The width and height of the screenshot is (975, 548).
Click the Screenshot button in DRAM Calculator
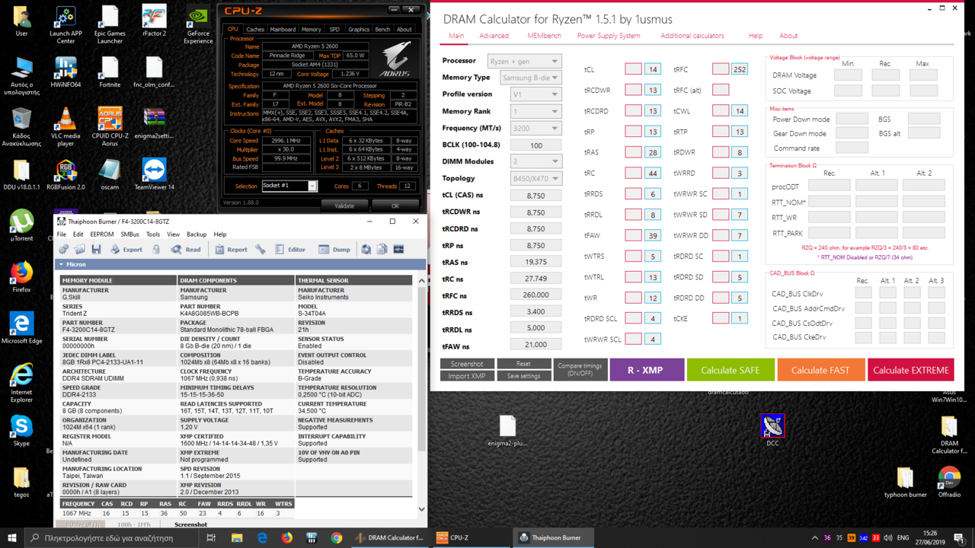467,364
